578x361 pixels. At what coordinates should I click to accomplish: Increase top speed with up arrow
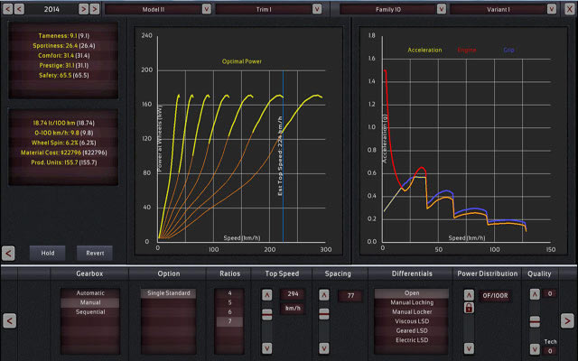(266, 294)
